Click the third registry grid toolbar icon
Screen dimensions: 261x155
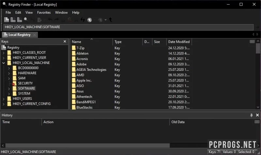coord(20,20)
